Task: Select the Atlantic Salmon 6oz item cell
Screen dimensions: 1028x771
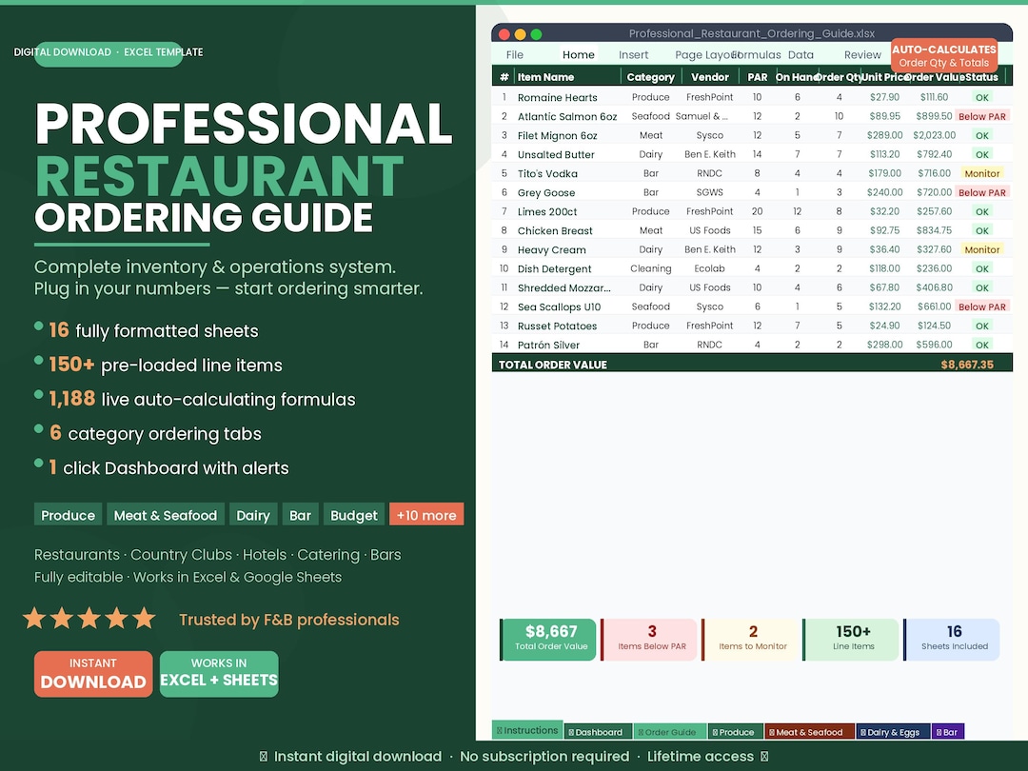Action: (x=567, y=117)
